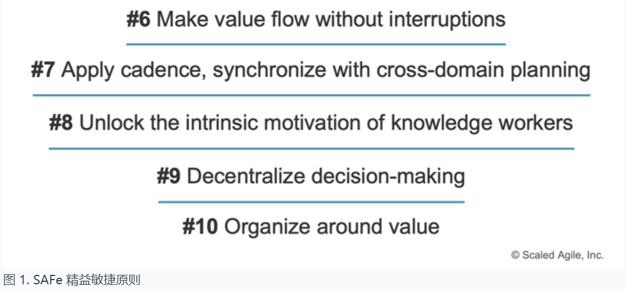Viewport: 625px width, 289px height.
Task: Click the blue line under principle #6
Action: pos(316,44)
